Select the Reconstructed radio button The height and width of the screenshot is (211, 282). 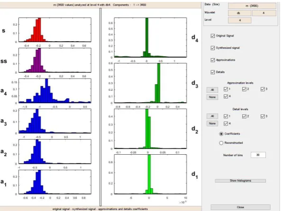221,143
